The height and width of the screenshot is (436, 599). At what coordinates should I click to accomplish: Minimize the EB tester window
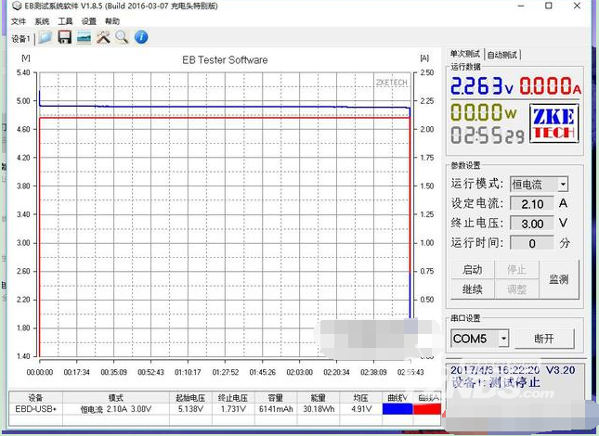pos(521,6)
